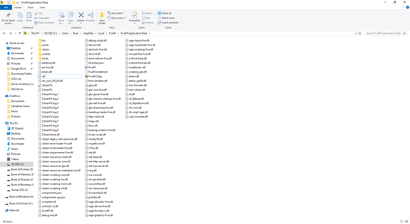This screenshot has height=224, width=410.
Task: Click the Paste icon in the Clipboard group
Action: point(29,17)
